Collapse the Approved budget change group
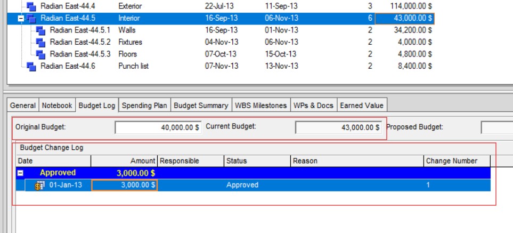This screenshot has width=513, height=233. pyautogui.click(x=21, y=173)
